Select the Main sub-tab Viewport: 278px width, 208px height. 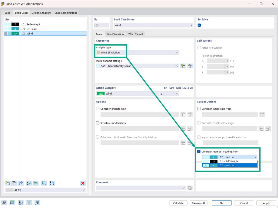99,34
